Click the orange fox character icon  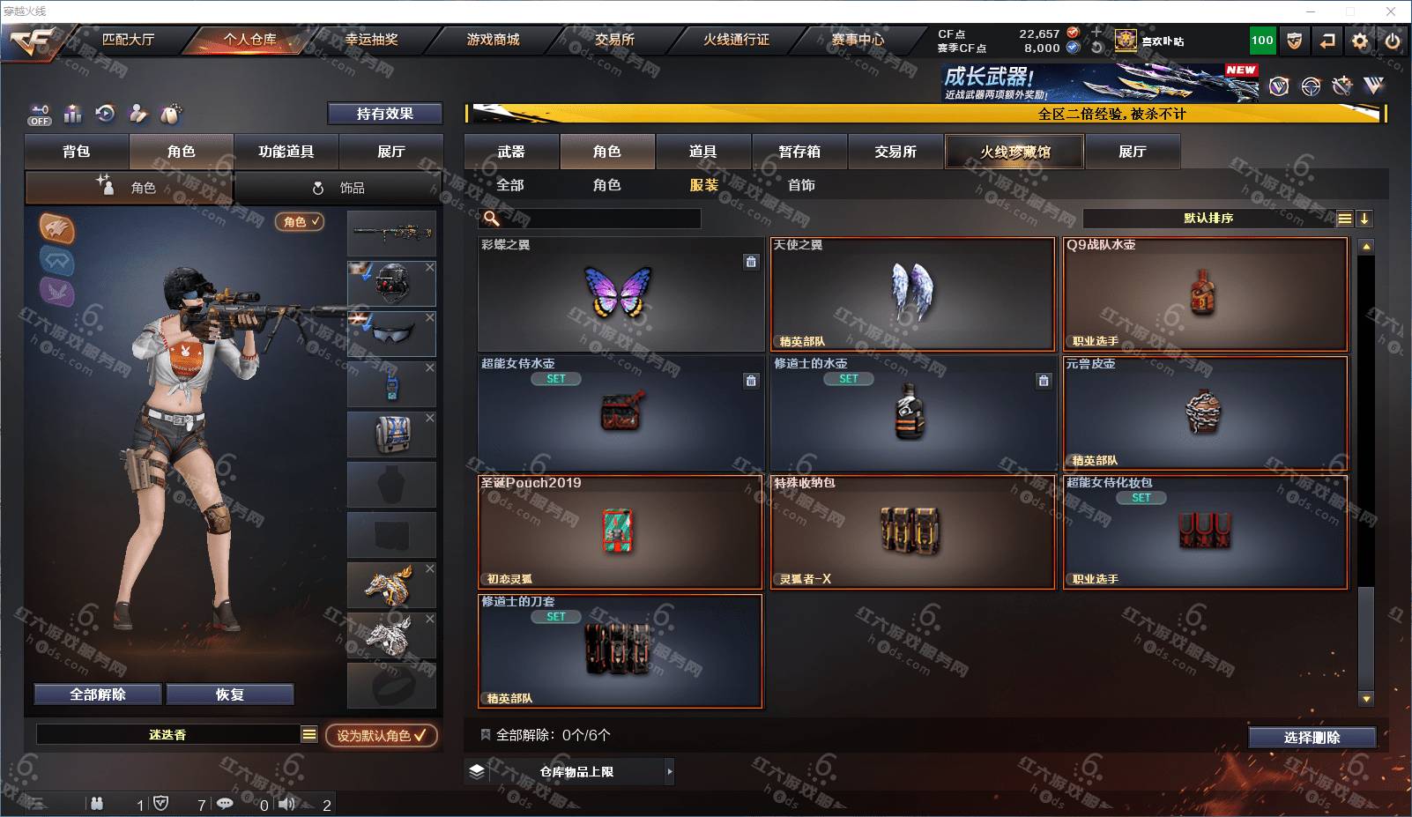coord(57,228)
